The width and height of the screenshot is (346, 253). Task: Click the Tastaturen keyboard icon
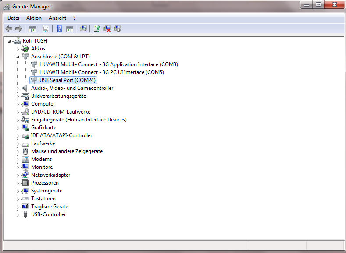pos(25,199)
